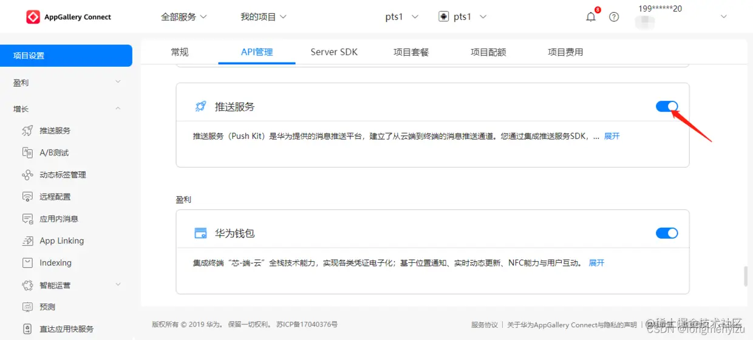Click the 智能运营 sidebar icon

(27, 285)
